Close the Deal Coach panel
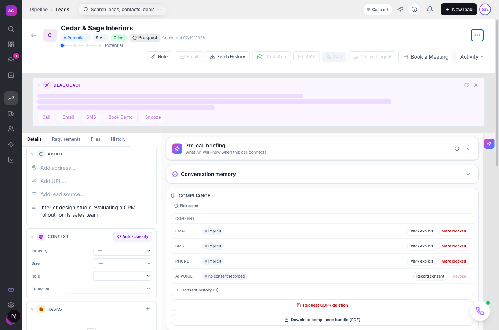 click(476, 85)
